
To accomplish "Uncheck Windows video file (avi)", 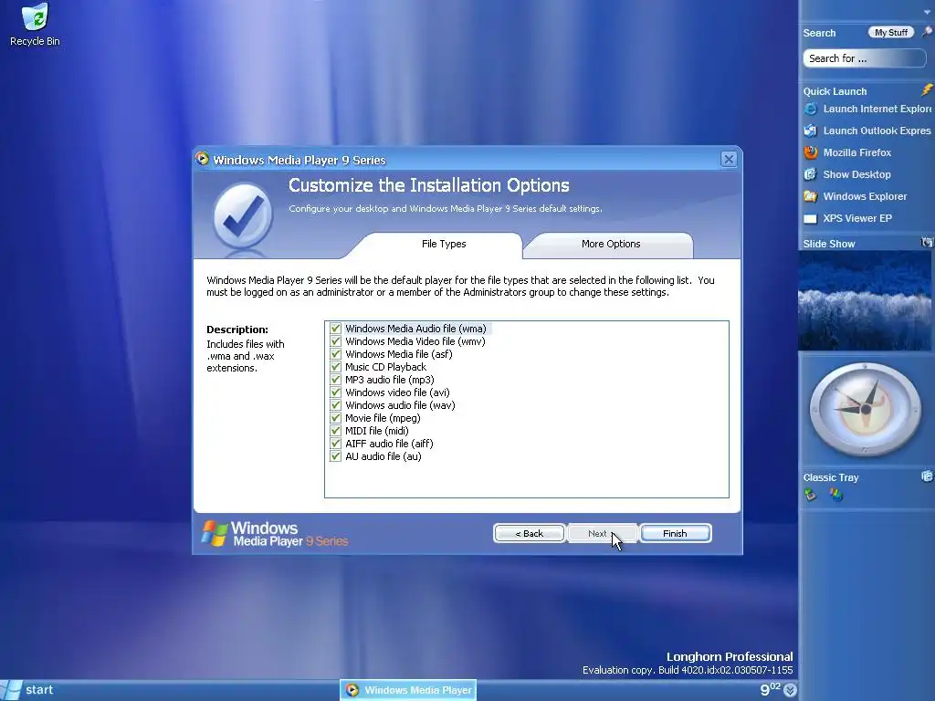I will (336, 392).
